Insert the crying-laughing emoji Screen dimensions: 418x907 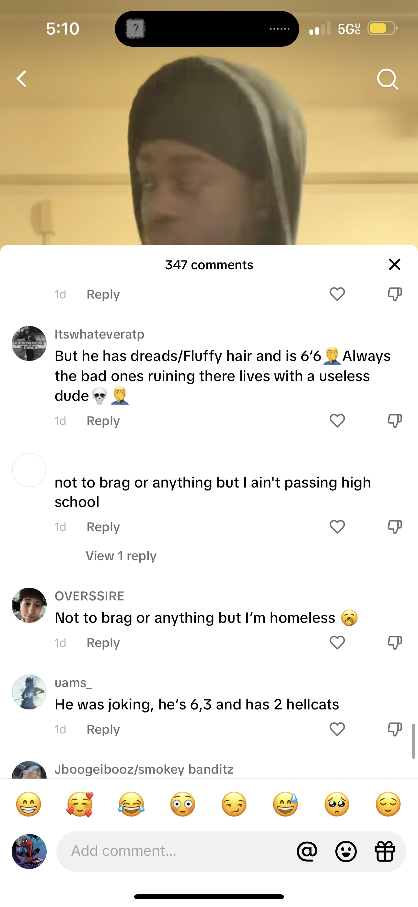coord(131,804)
